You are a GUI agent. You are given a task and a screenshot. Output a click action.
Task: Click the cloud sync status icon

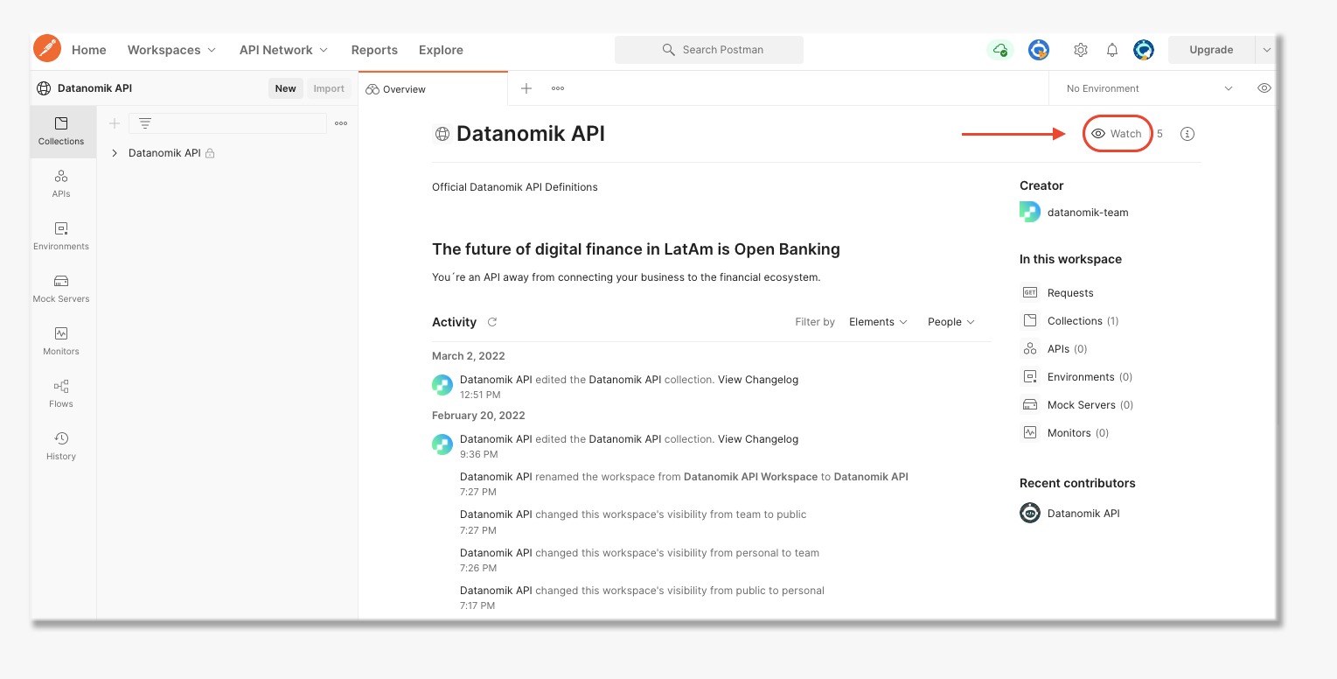1000,50
